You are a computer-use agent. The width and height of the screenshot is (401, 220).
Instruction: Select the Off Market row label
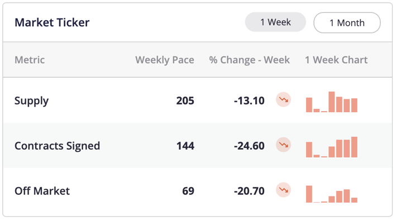pos(42,191)
